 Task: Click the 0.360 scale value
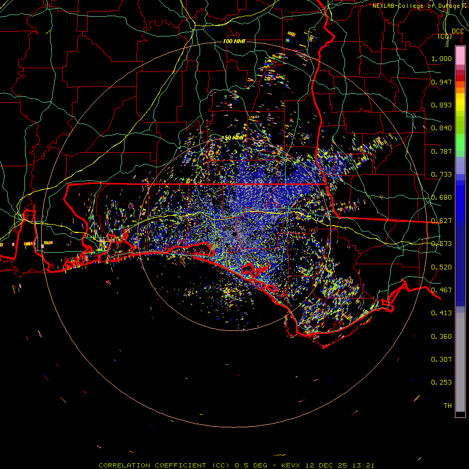pos(441,337)
